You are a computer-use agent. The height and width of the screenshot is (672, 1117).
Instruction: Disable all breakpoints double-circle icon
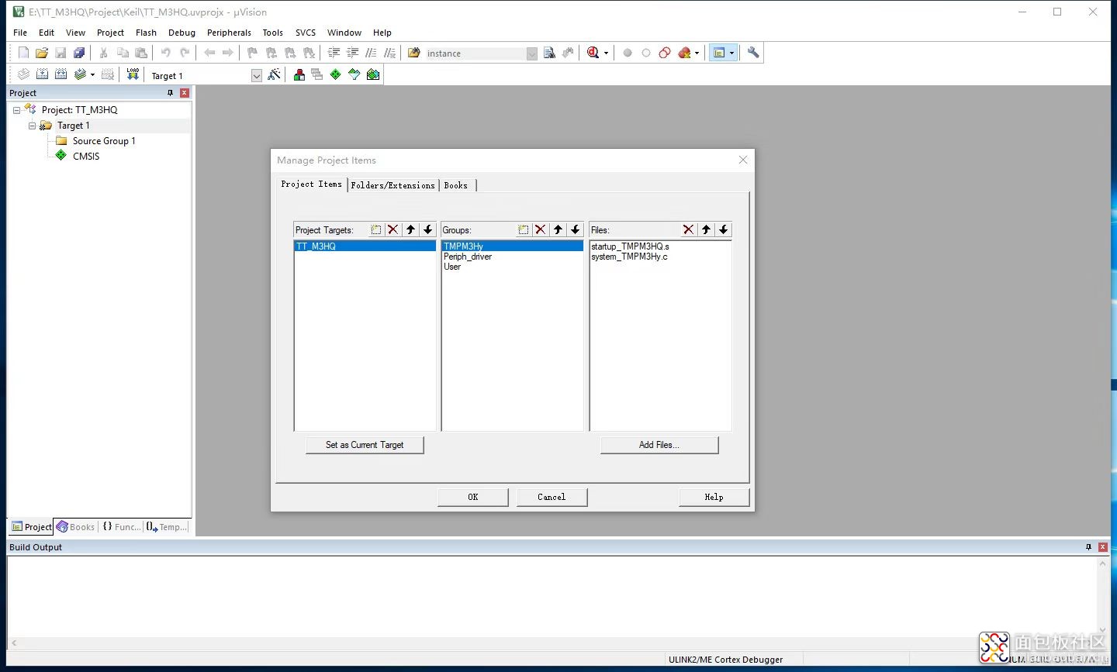[665, 53]
